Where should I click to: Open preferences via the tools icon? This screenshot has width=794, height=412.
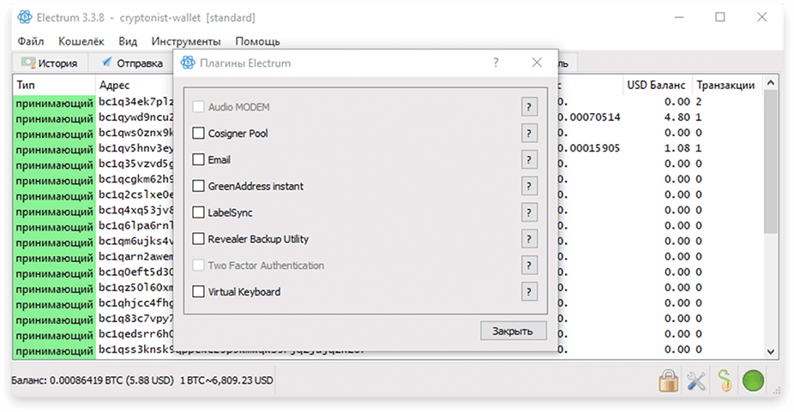point(697,380)
